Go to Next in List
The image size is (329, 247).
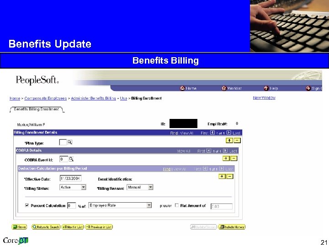(73, 227)
